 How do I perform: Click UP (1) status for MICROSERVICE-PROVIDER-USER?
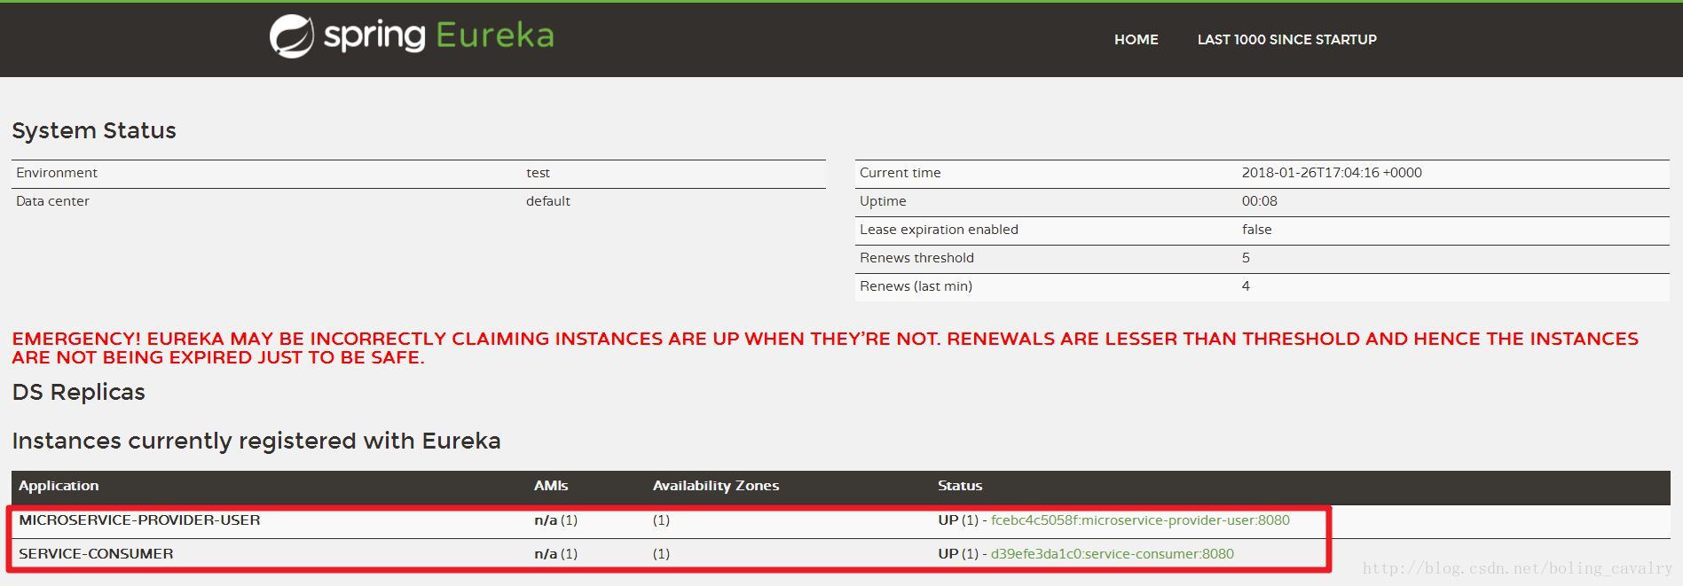click(x=958, y=520)
